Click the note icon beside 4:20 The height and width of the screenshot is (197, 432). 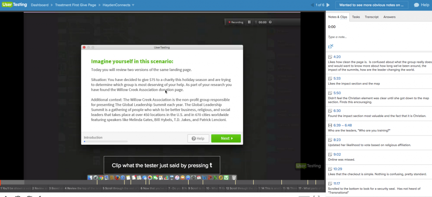pyautogui.click(x=330, y=57)
